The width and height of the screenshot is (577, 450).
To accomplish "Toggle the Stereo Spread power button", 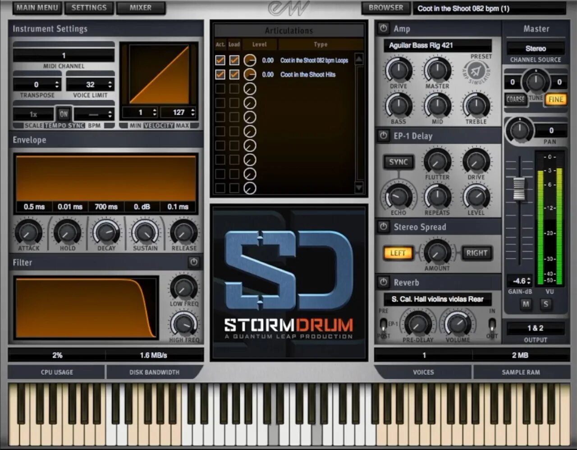I will coord(383,226).
